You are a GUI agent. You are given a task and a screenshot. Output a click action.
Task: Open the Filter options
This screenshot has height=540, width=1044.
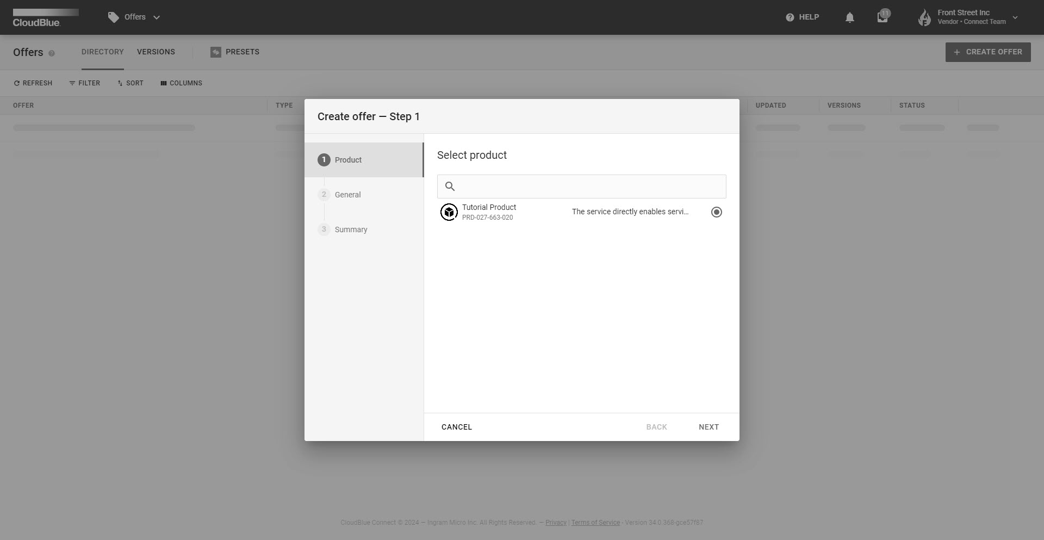pyautogui.click(x=85, y=83)
